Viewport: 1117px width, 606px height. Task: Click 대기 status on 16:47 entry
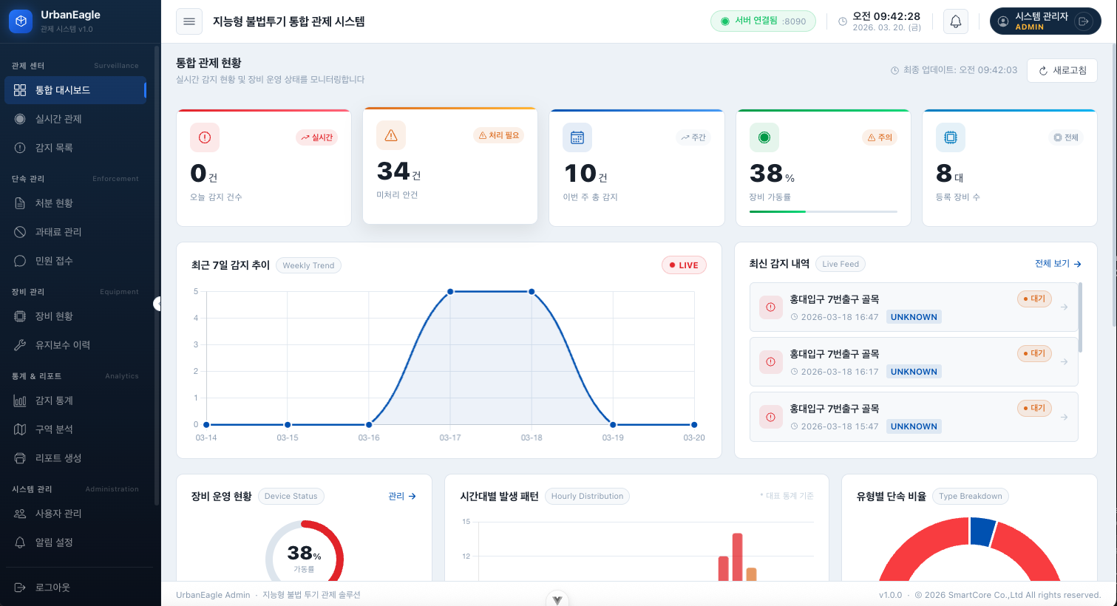point(1034,299)
